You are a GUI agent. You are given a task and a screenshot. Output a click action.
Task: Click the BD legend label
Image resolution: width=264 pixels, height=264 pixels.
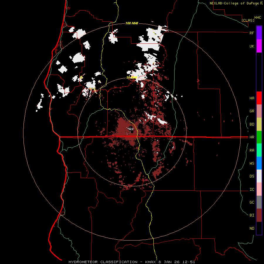point(252,124)
